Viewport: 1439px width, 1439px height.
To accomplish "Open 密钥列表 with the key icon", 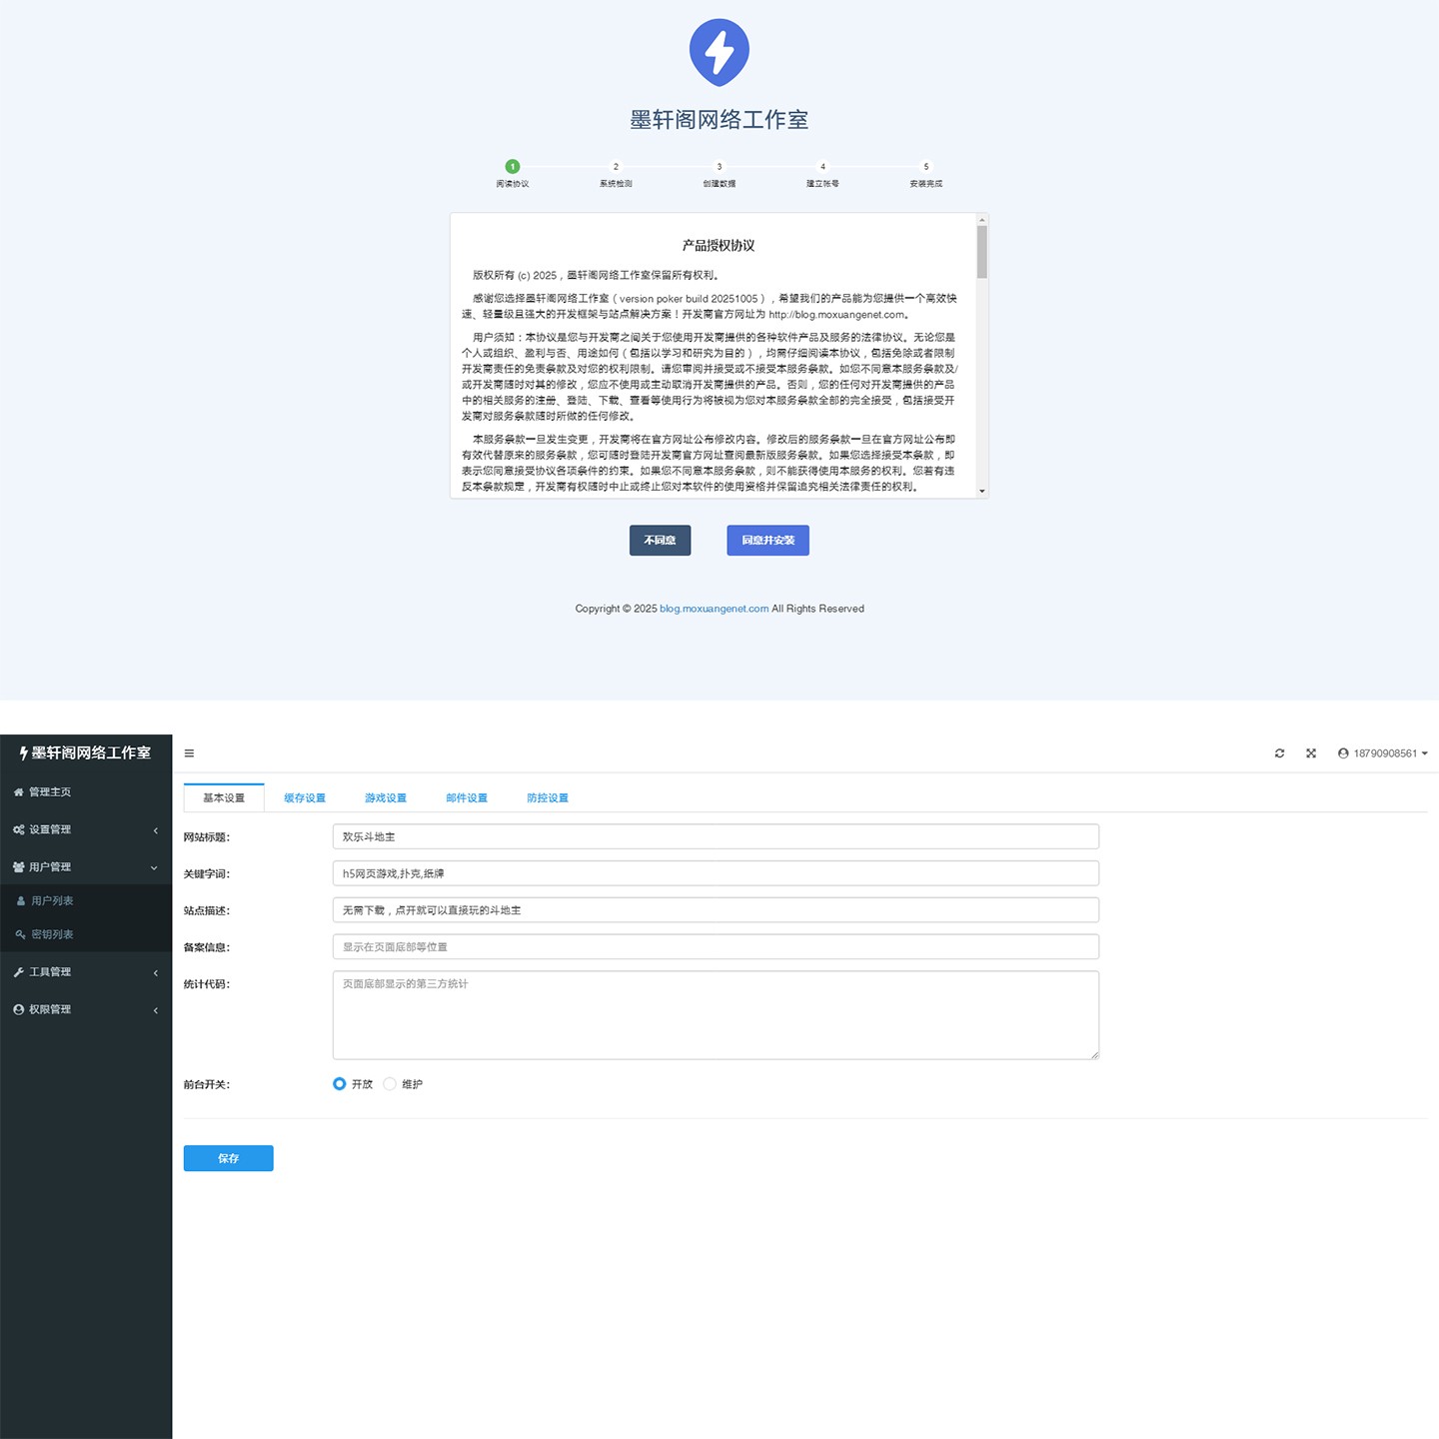I will click(x=20, y=935).
